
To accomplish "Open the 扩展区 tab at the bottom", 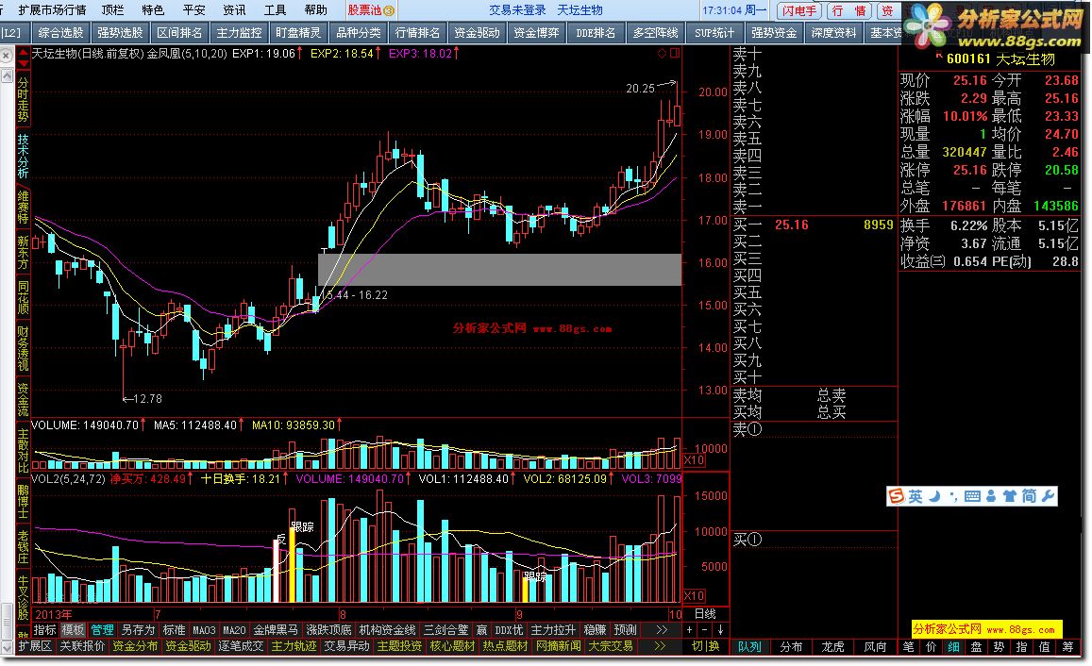I will point(35,645).
